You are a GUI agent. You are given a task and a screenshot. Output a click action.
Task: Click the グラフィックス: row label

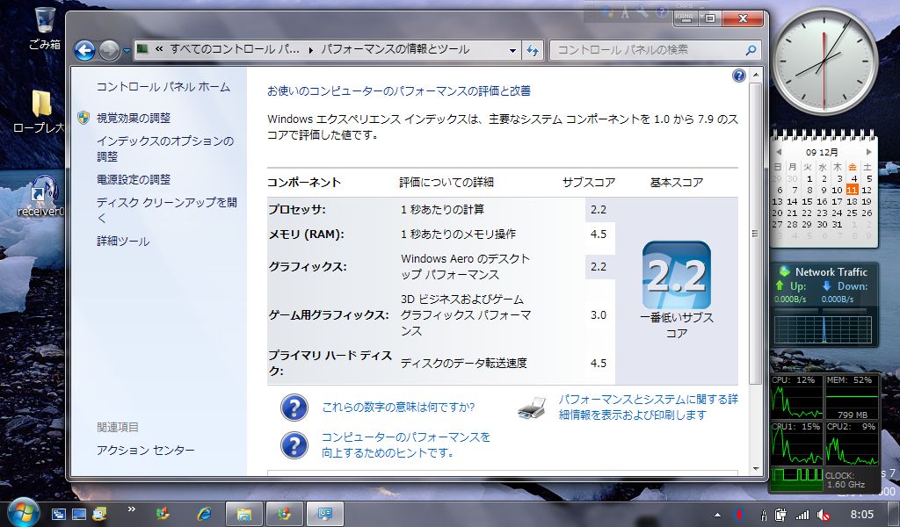308,267
